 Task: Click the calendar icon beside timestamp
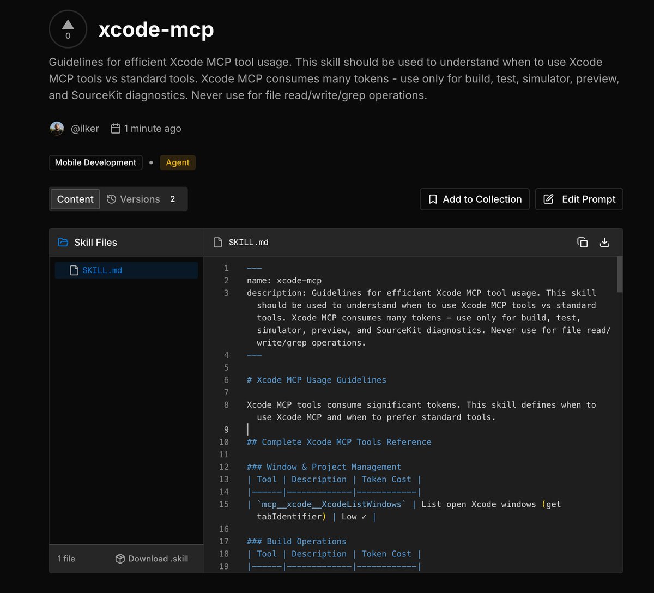[116, 129]
